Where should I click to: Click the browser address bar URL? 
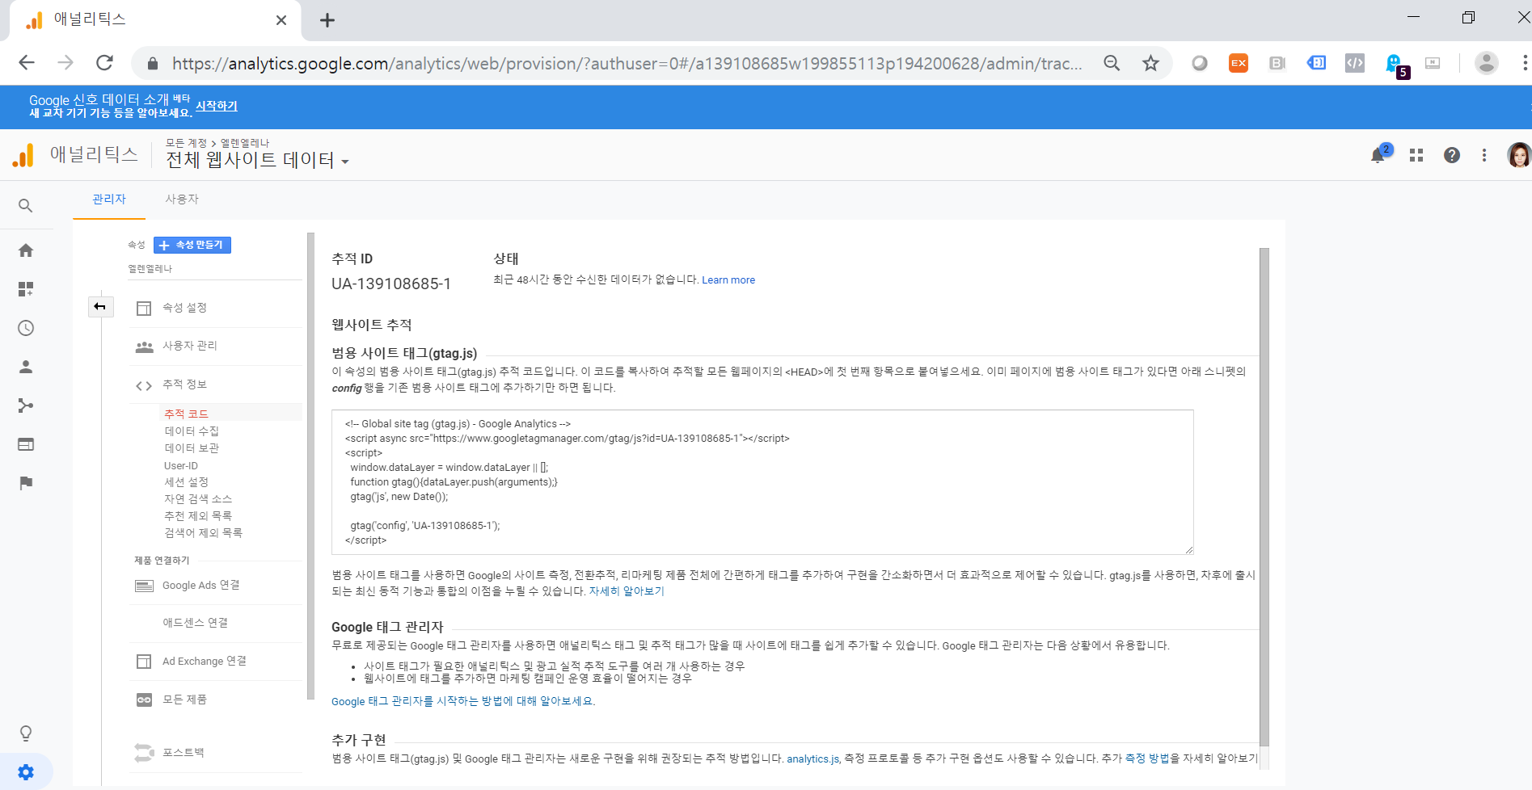[x=627, y=63]
